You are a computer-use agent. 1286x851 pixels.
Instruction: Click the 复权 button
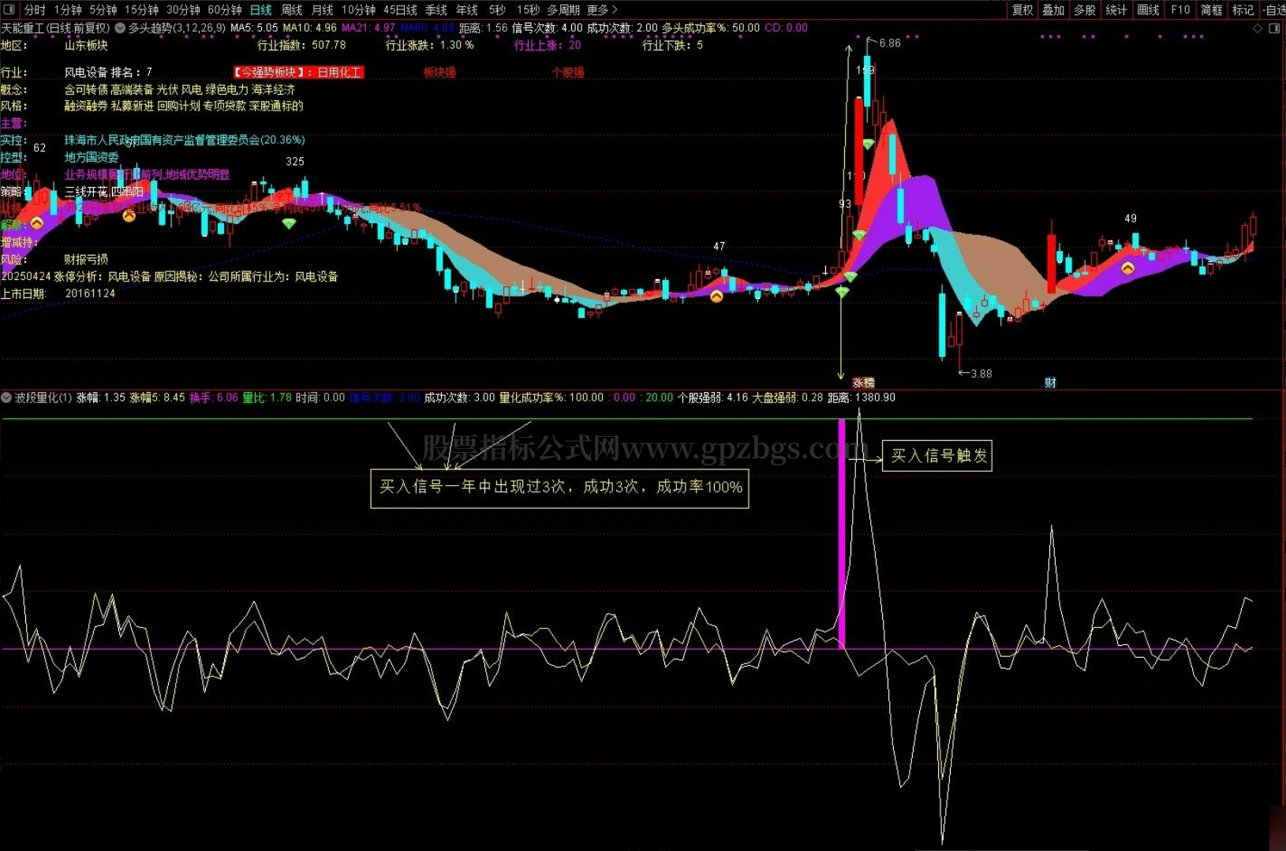point(1023,9)
